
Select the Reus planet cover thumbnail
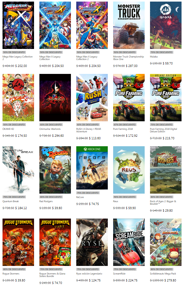(x=129, y=170)
